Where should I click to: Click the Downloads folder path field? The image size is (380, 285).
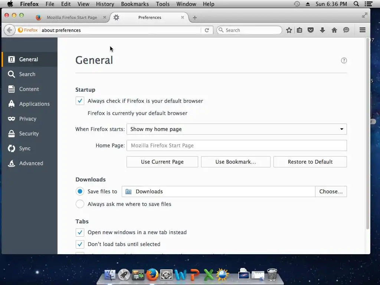pos(218,191)
